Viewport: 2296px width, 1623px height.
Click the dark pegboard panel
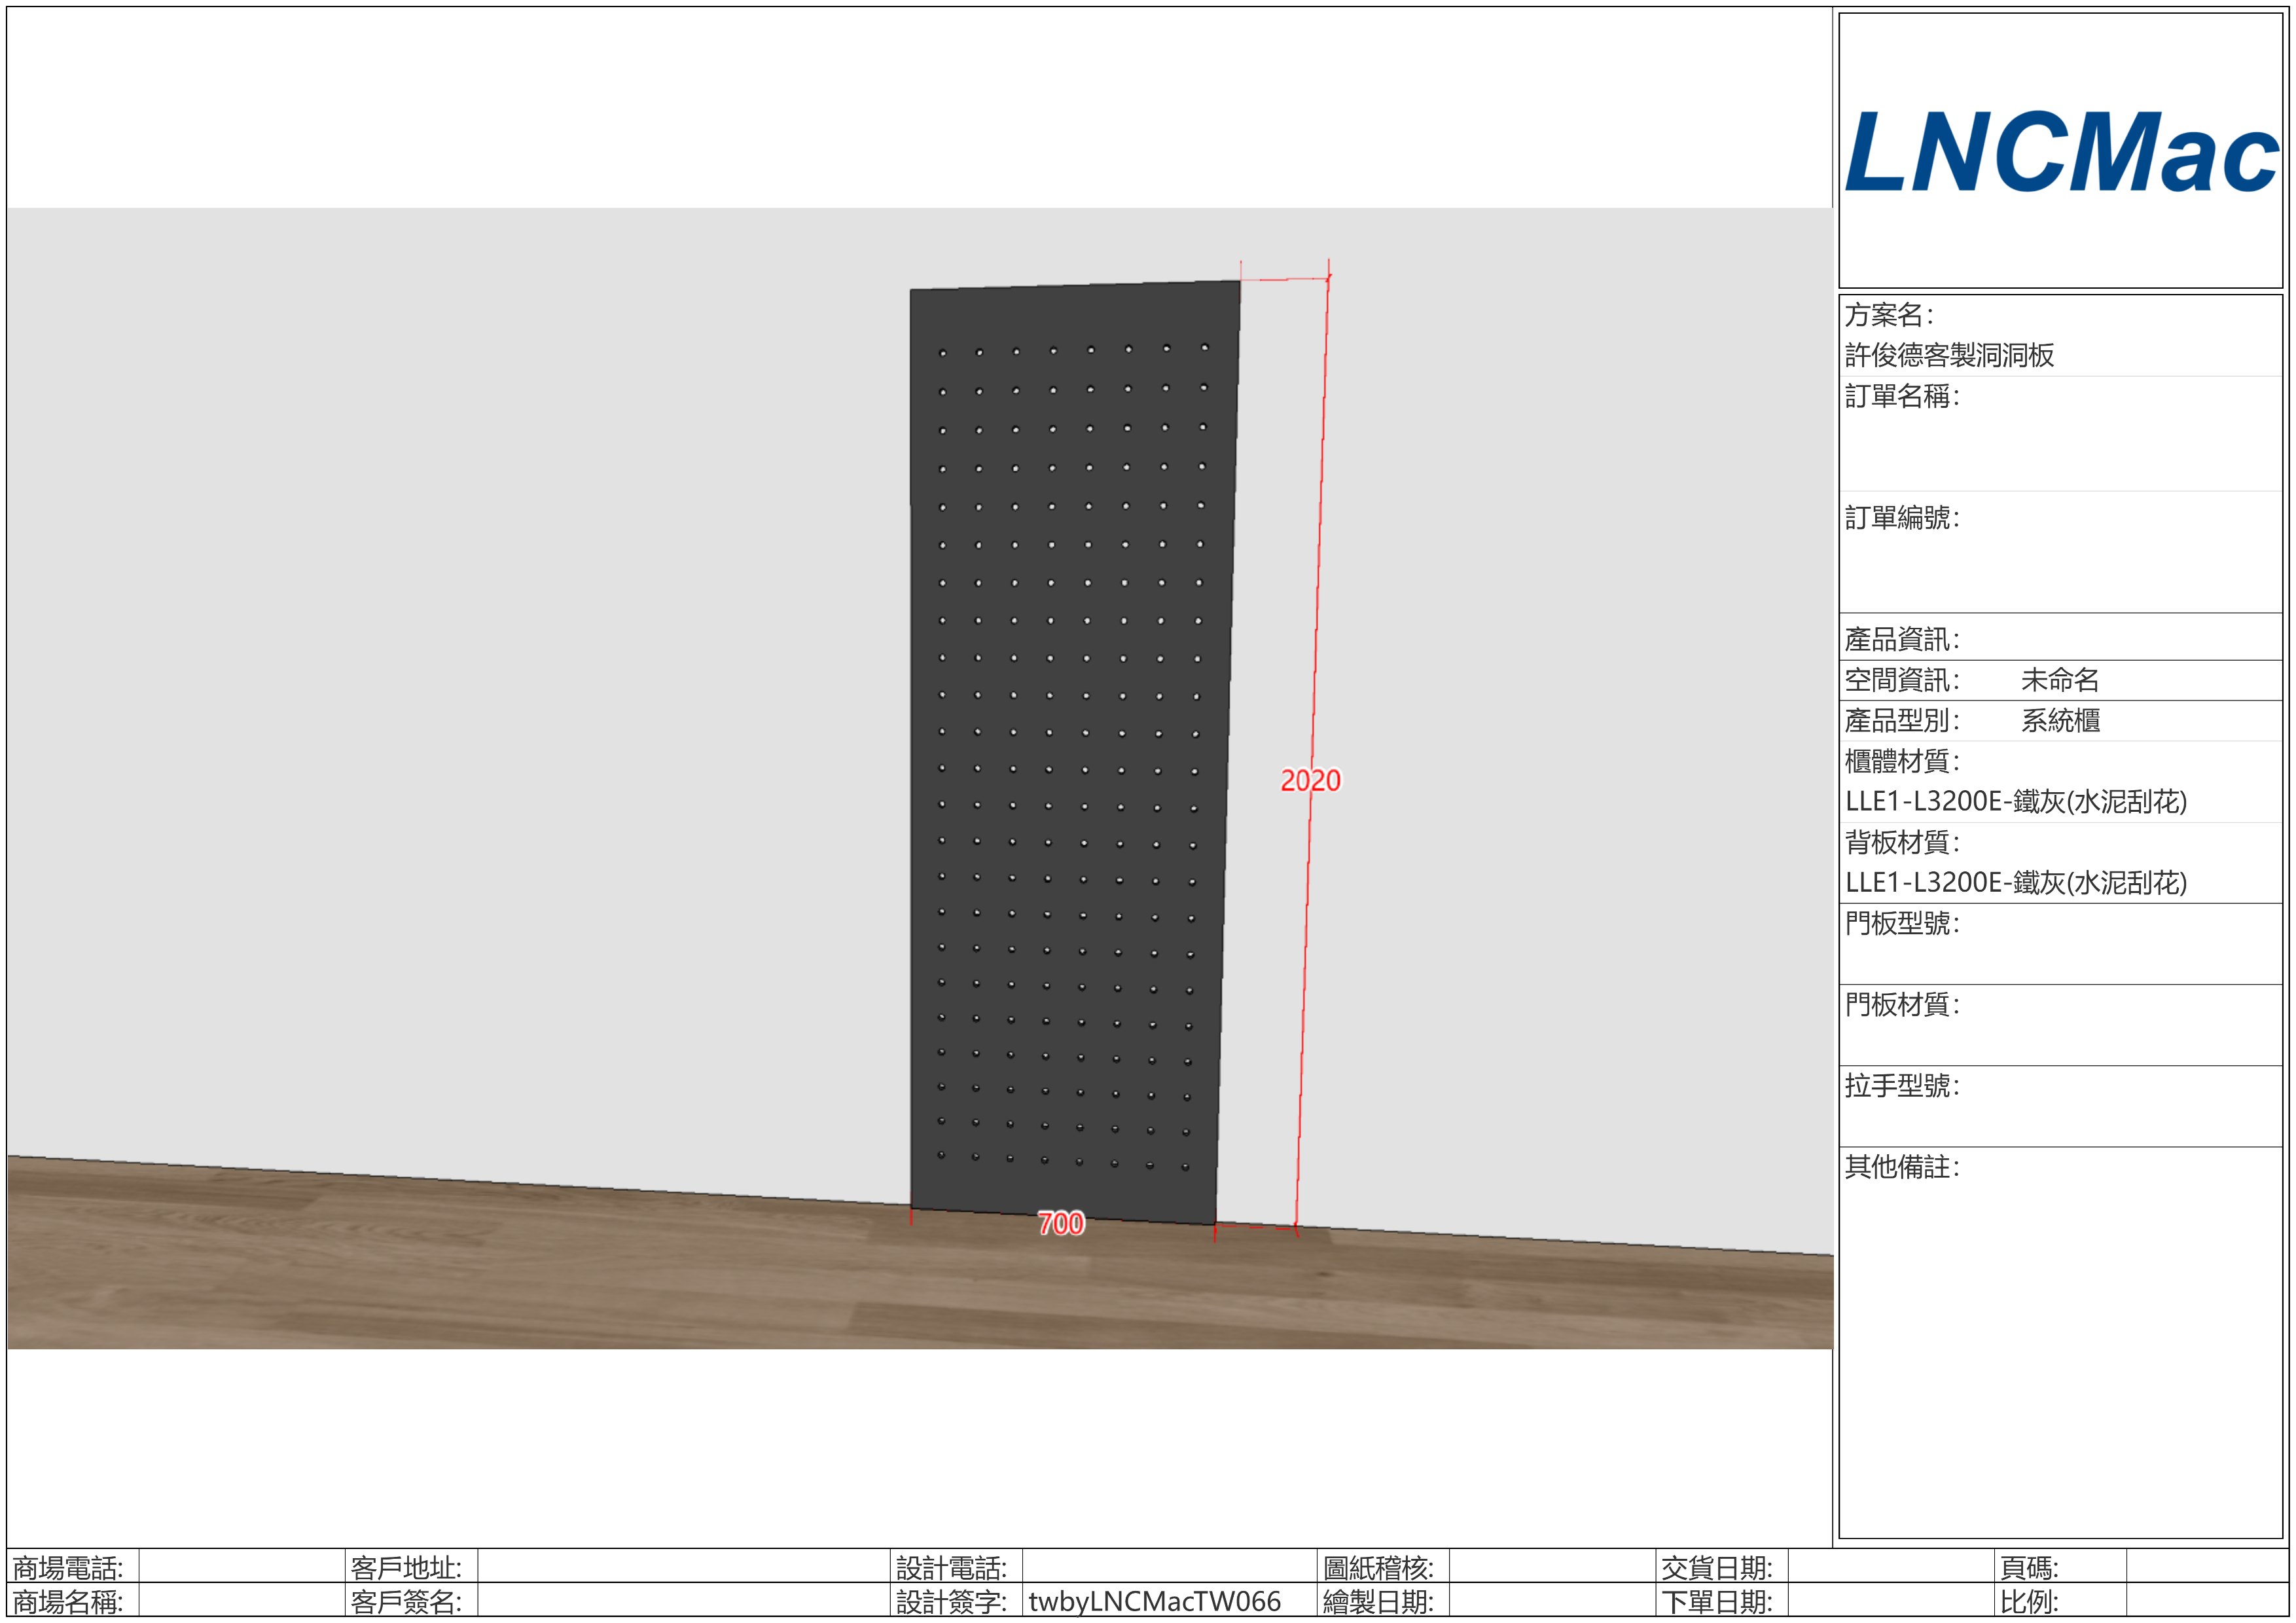(x=1070, y=750)
